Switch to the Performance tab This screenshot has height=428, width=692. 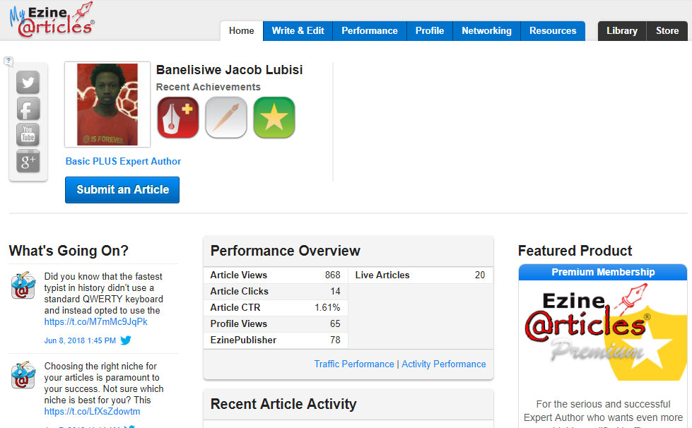(370, 31)
